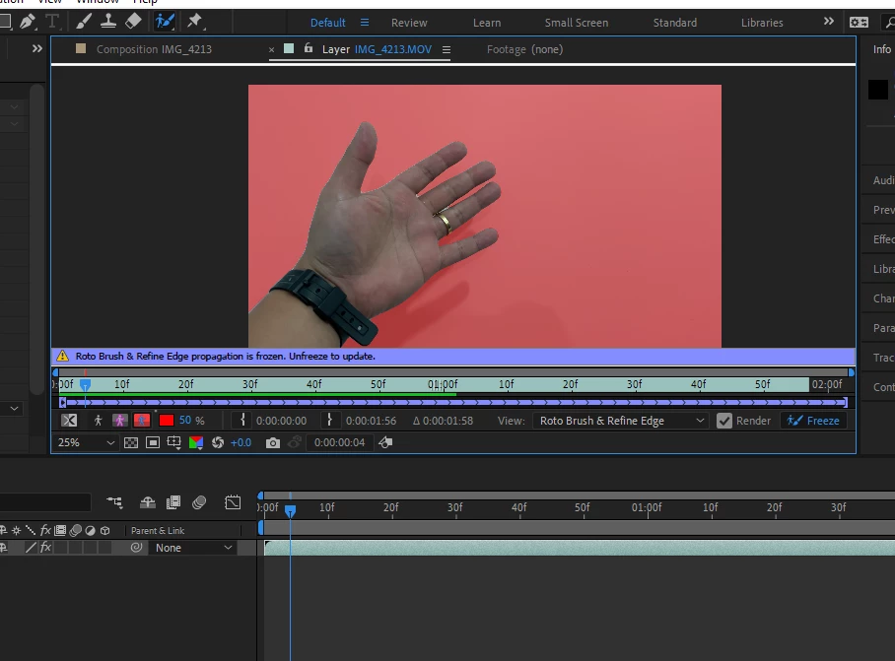Click the reset exposure aperture icon
Image resolution: width=895 pixels, height=661 pixels.
click(x=218, y=442)
